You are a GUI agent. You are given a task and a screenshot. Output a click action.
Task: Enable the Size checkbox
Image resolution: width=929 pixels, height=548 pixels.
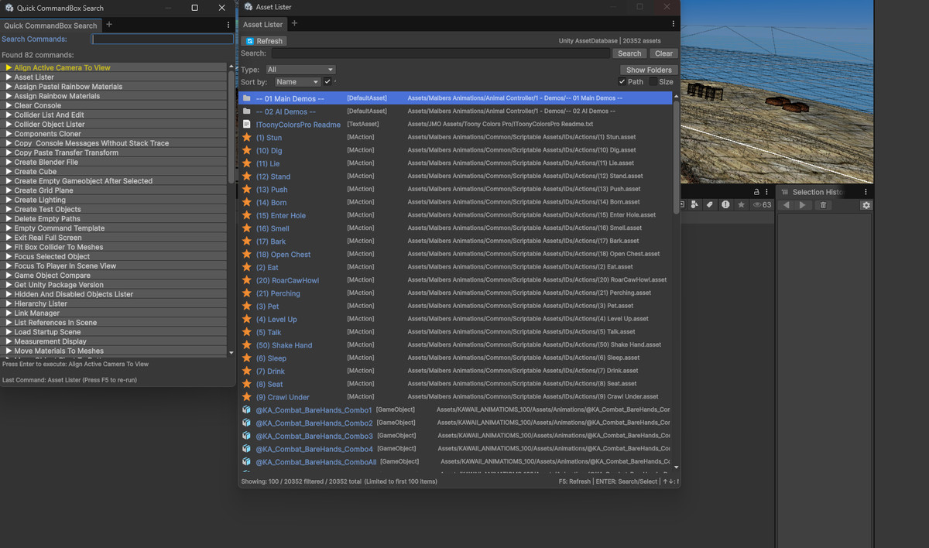[653, 82]
